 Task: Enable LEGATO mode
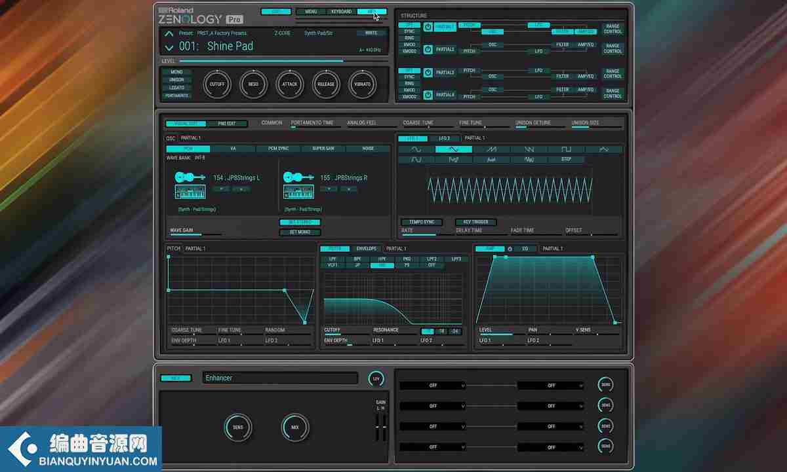pyautogui.click(x=177, y=88)
